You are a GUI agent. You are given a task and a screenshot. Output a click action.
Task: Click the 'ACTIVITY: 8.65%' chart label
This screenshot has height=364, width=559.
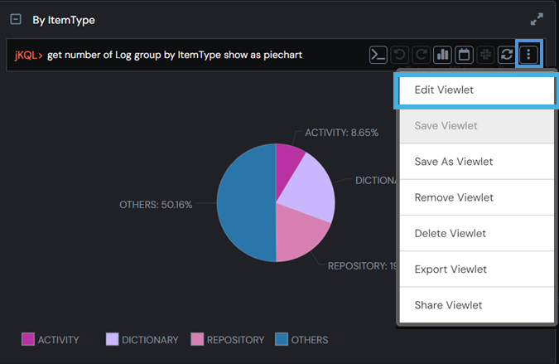pos(341,133)
